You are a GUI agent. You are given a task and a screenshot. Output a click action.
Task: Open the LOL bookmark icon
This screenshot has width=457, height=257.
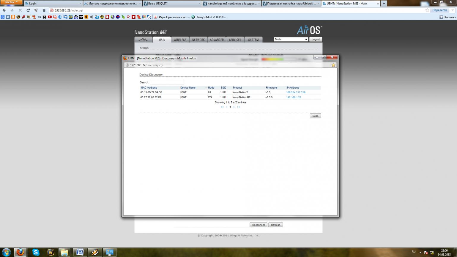pyautogui.click(x=29, y=17)
